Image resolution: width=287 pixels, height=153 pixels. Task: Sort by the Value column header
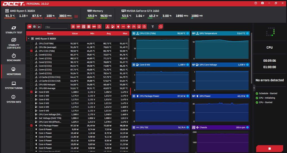point(75,34)
